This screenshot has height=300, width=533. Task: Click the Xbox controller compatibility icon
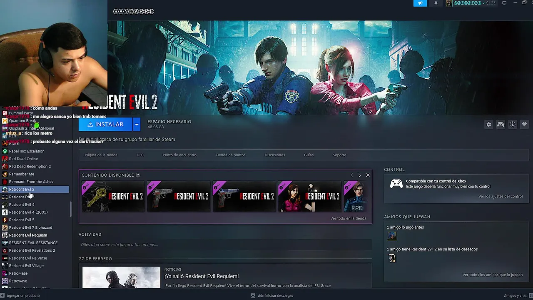[x=396, y=184]
